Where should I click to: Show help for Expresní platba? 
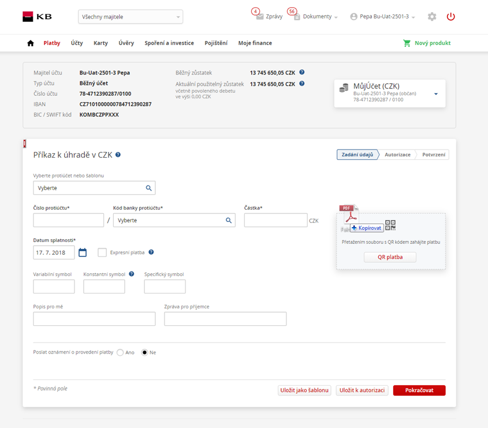pos(151,252)
